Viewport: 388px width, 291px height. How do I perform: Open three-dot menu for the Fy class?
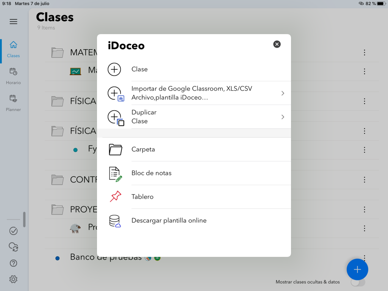tap(365, 150)
